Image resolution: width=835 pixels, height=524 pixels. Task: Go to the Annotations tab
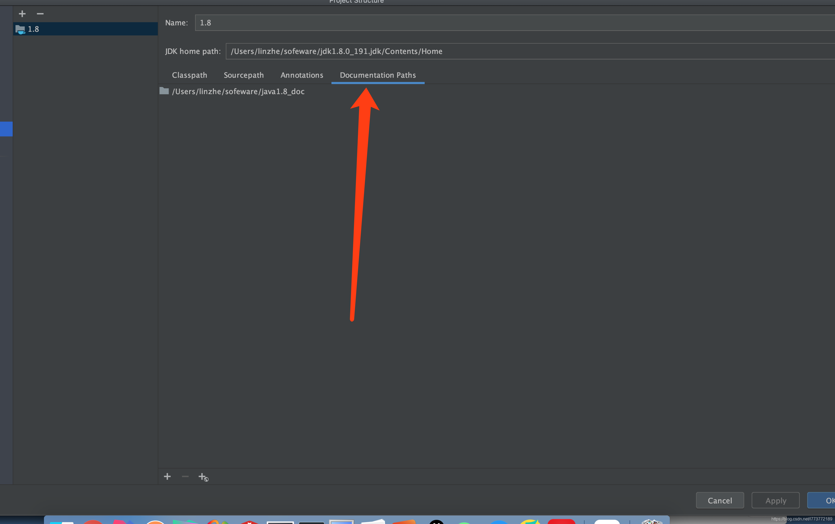coord(302,75)
